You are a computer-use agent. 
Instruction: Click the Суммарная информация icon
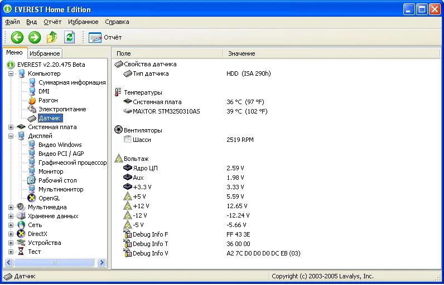32,82
